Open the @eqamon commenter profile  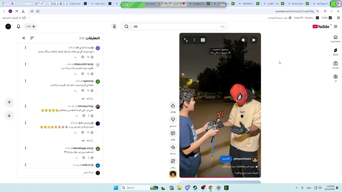pos(88,81)
